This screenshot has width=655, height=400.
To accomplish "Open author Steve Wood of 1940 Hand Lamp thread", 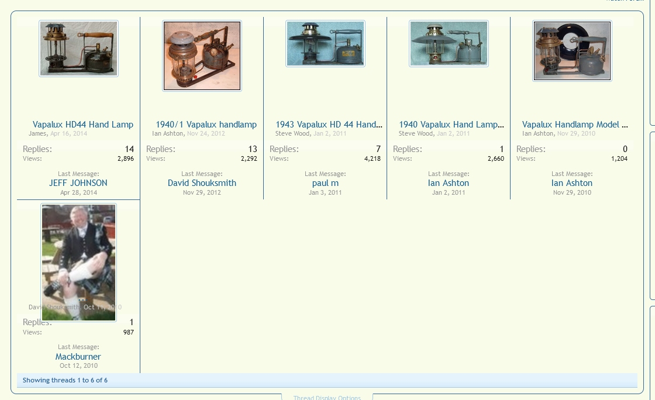I will [416, 133].
